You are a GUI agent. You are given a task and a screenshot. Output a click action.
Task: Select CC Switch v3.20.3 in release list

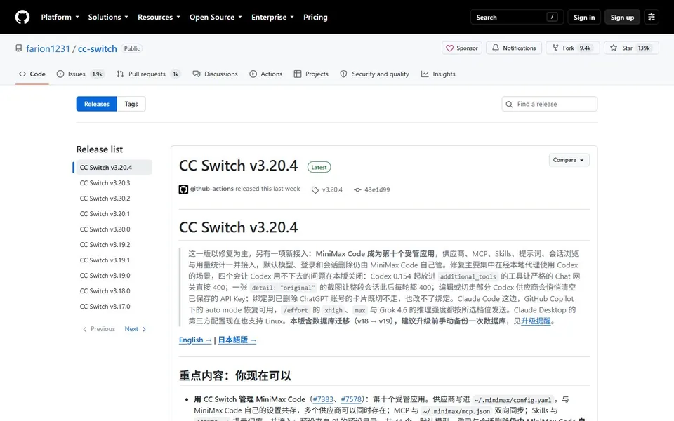[x=105, y=183]
